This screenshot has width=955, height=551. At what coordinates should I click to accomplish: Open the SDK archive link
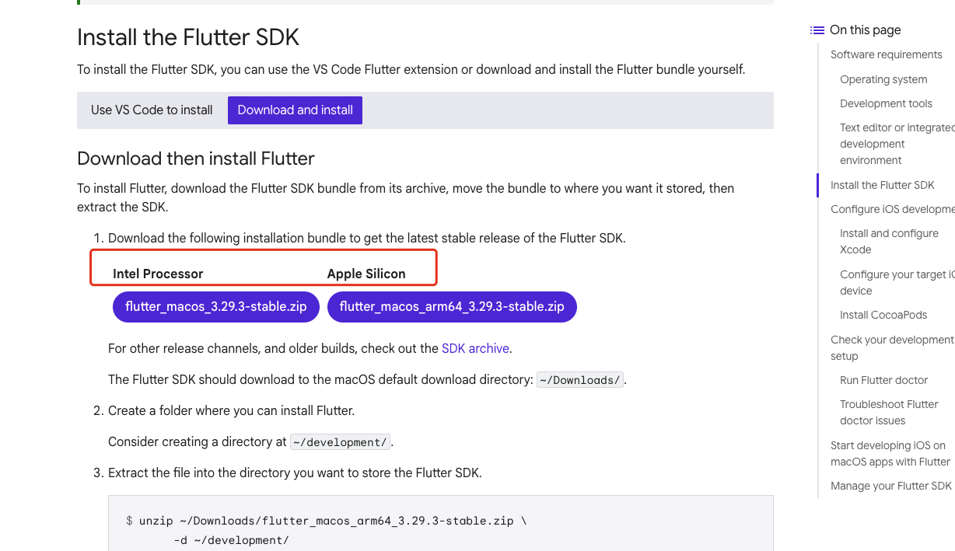(x=475, y=348)
